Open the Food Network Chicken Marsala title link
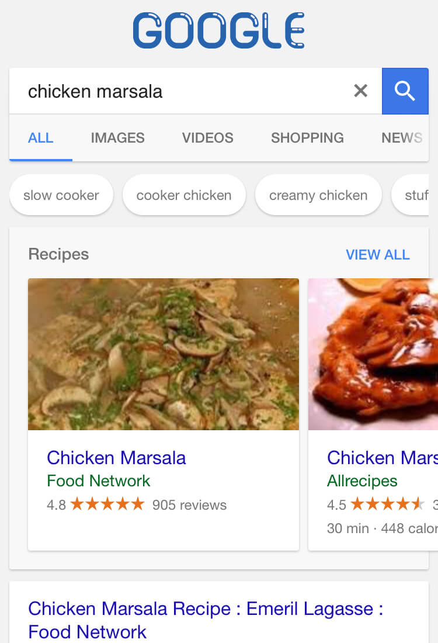Screen dimensions: 438x643 pyautogui.click(x=116, y=458)
